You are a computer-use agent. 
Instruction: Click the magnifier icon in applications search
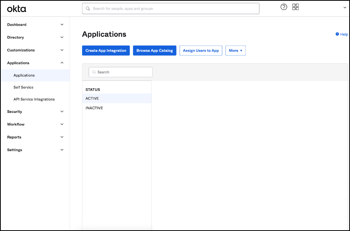tap(94, 72)
